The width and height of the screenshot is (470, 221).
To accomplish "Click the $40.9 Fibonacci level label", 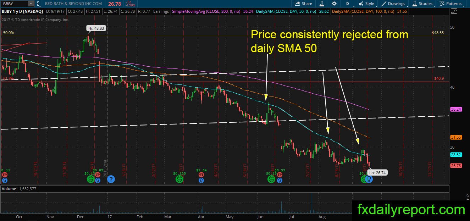I will (439, 79).
